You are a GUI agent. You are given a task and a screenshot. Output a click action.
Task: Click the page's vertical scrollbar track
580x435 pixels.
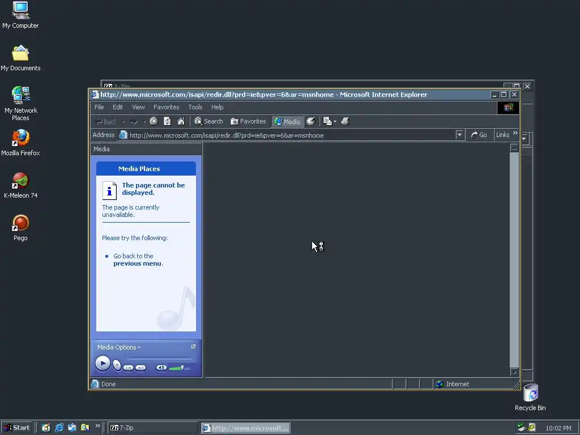tap(514, 259)
